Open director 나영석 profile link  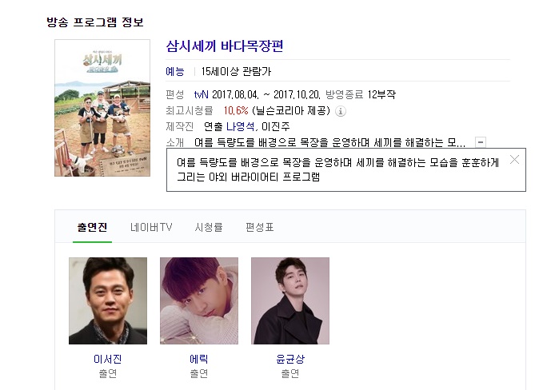[x=240, y=127]
